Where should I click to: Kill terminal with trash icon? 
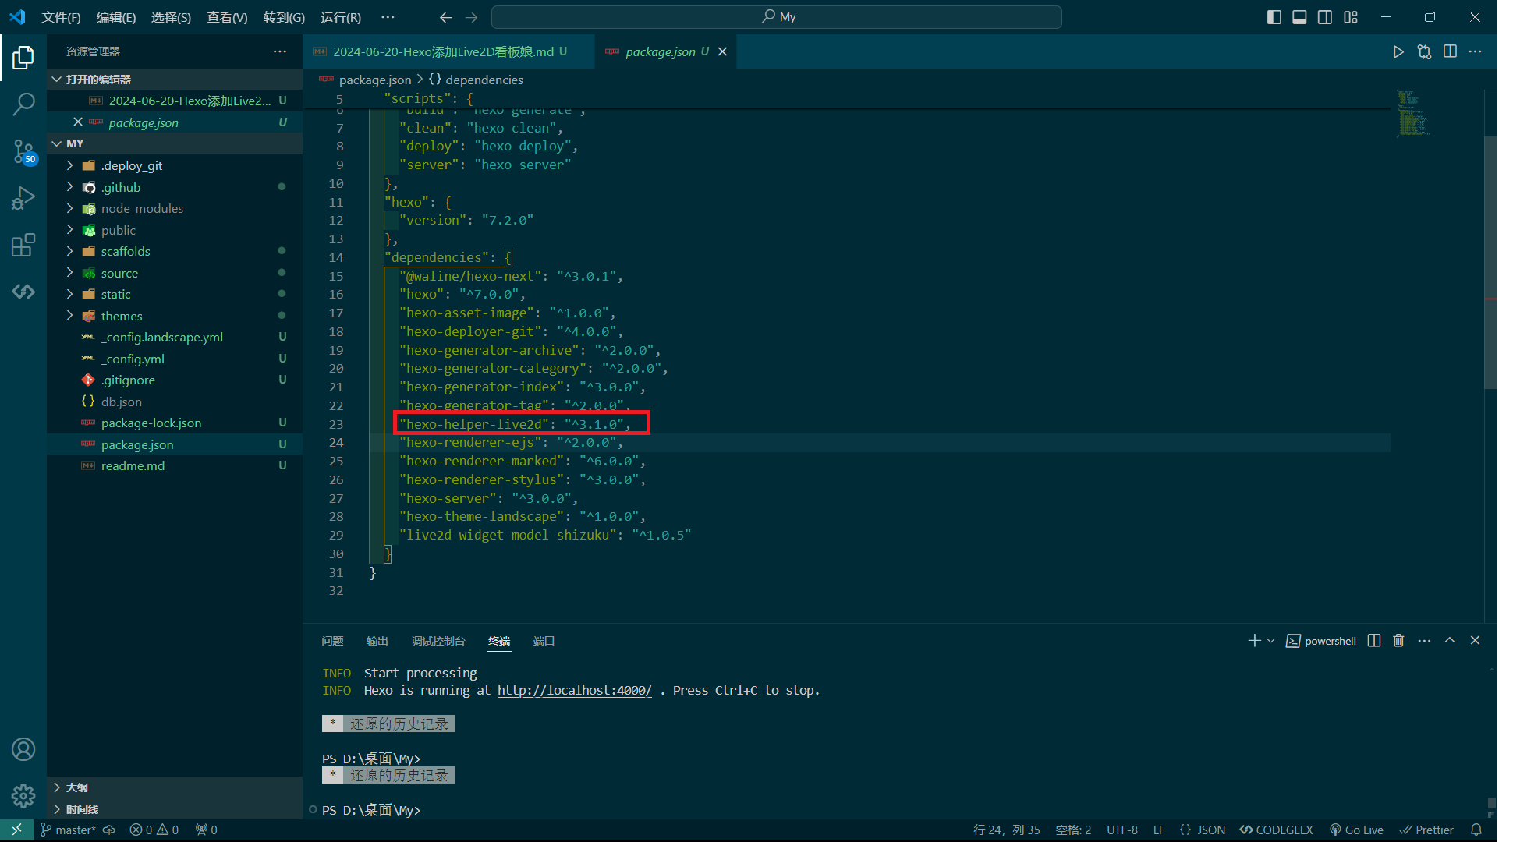coord(1398,640)
